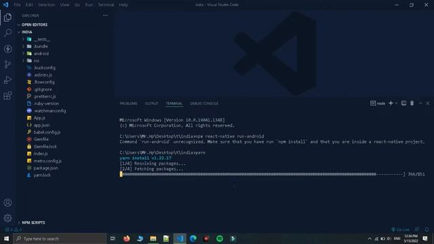Image resolution: width=434 pixels, height=244 pixels.
Task: Open the metro.config.js file
Action: tap(47, 161)
